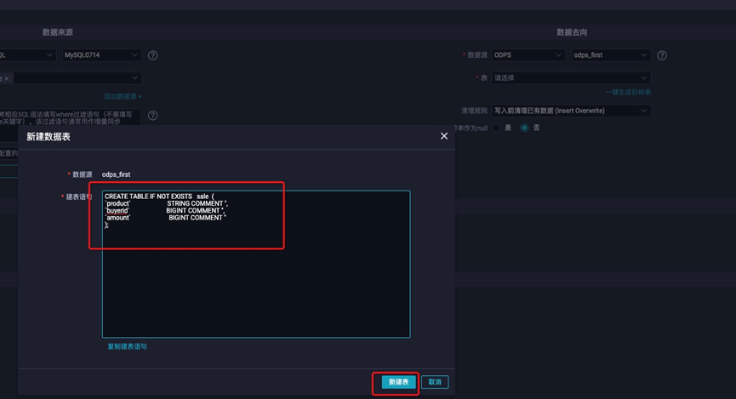Image resolution: width=736 pixels, height=399 pixels.
Task: Click the 取消 button
Action: pyautogui.click(x=435, y=382)
